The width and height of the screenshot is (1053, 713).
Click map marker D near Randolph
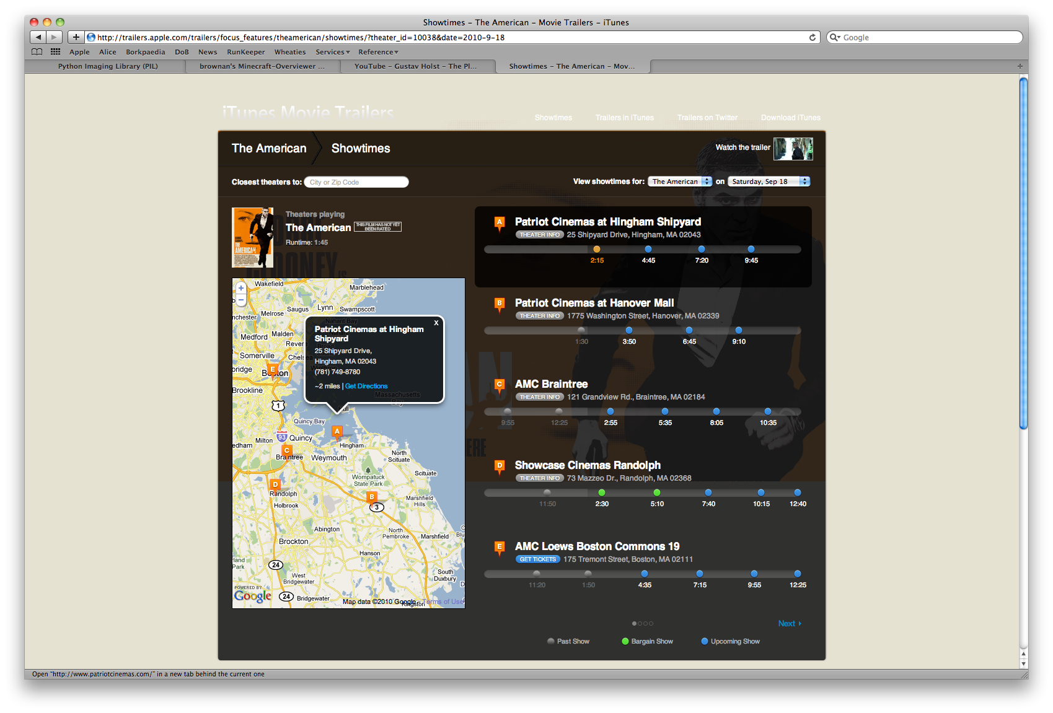[275, 484]
